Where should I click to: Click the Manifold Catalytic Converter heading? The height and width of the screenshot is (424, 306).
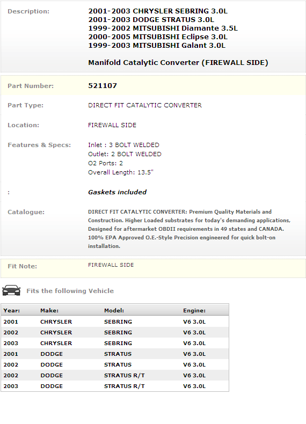click(x=178, y=63)
